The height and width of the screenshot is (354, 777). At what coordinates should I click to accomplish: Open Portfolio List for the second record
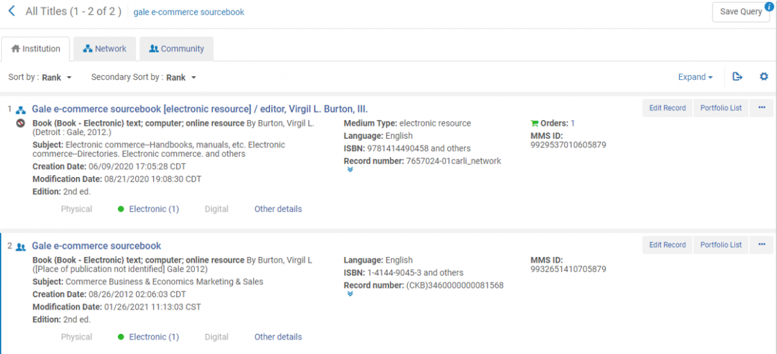[721, 245]
